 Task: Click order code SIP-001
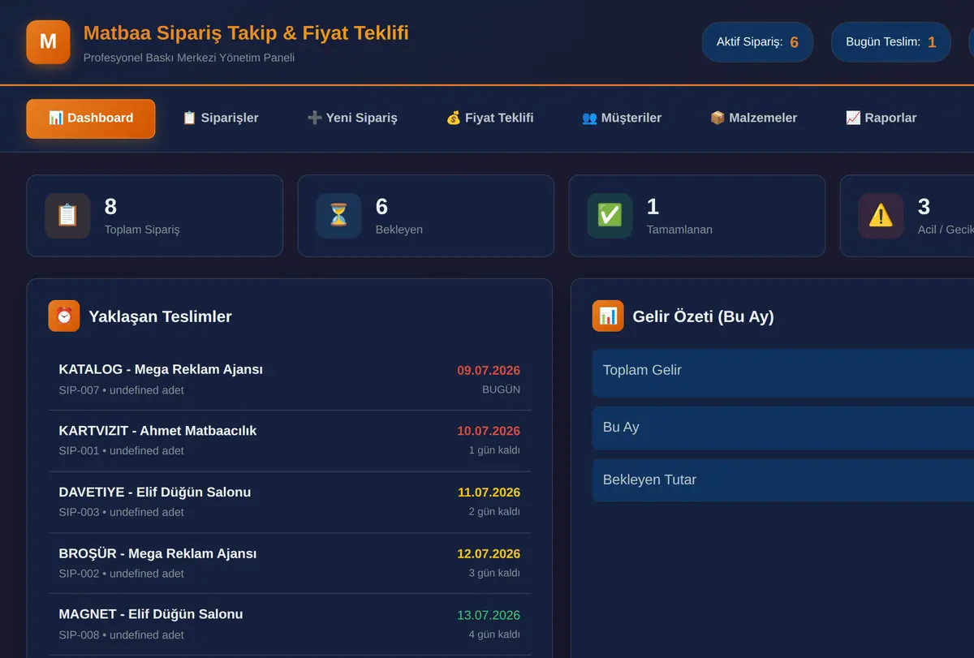(79, 450)
